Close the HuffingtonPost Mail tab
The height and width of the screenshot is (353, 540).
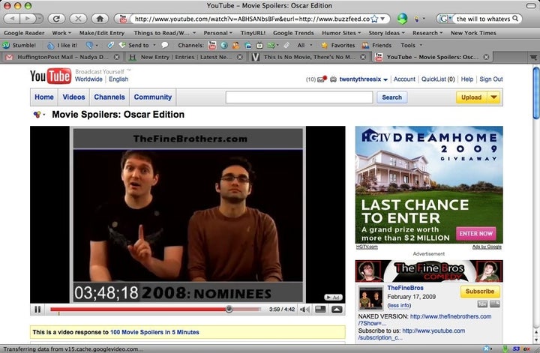point(117,57)
